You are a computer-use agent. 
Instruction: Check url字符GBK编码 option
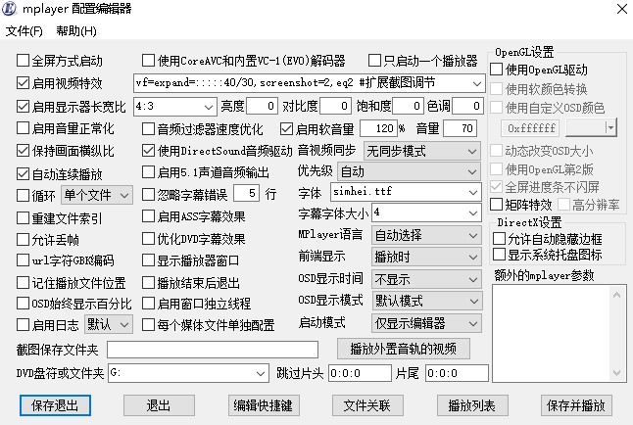23,260
